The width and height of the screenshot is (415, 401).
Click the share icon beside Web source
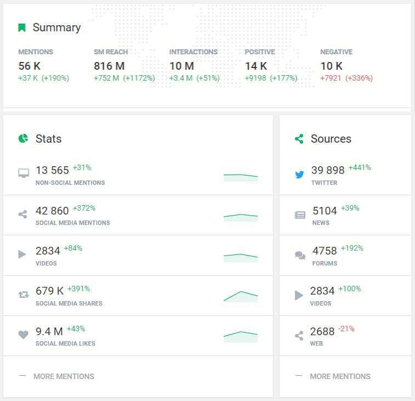(299, 336)
